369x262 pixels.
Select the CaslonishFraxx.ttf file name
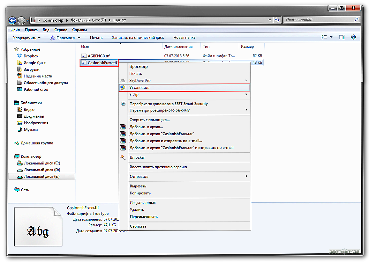102,63
